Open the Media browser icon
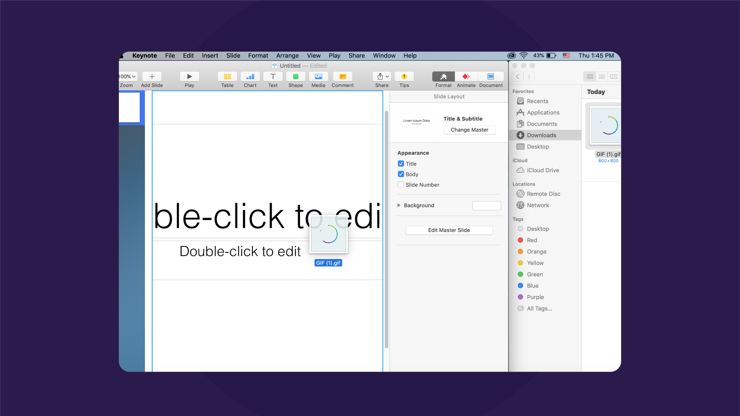 (x=318, y=77)
